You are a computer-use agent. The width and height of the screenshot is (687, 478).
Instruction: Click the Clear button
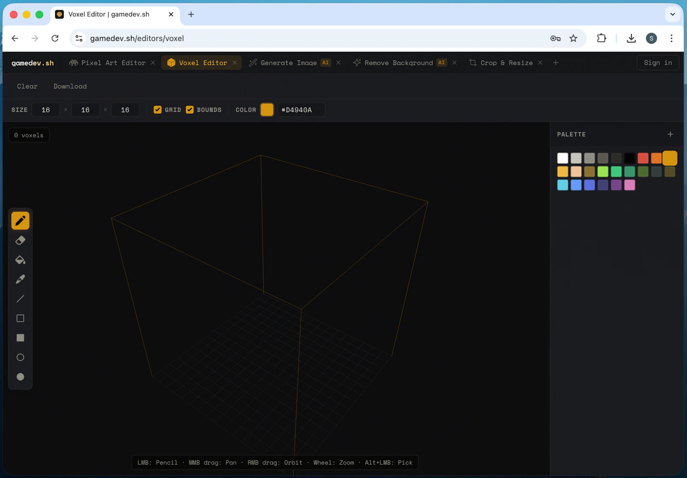point(27,86)
